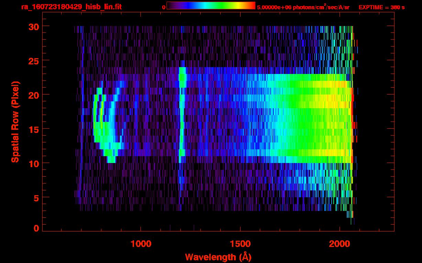Click the 0 label left of color bar
Image resolution: width=422 pixels, height=263 pixels.
[164, 7]
